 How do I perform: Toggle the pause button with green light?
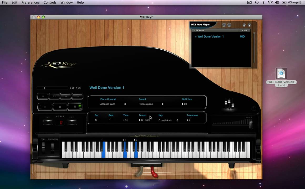coord(75,107)
